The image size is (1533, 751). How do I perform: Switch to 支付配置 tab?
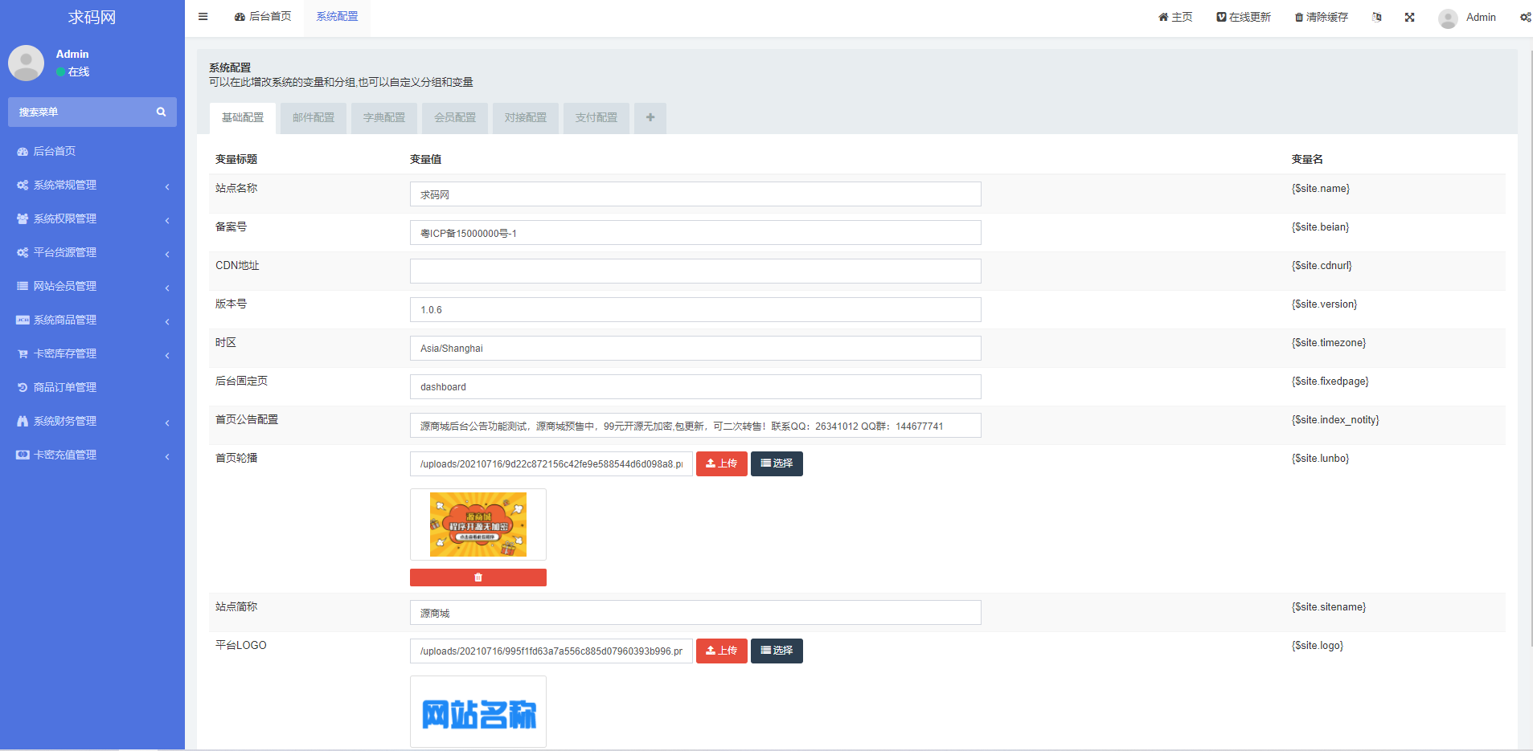click(x=596, y=118)
